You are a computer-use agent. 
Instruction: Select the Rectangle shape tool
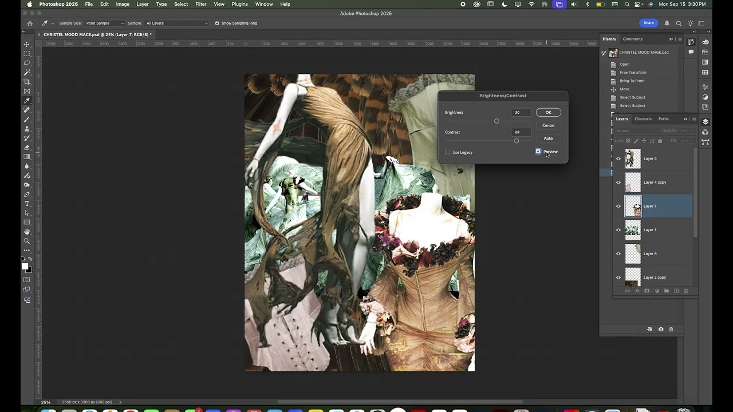tap(26, 222)
